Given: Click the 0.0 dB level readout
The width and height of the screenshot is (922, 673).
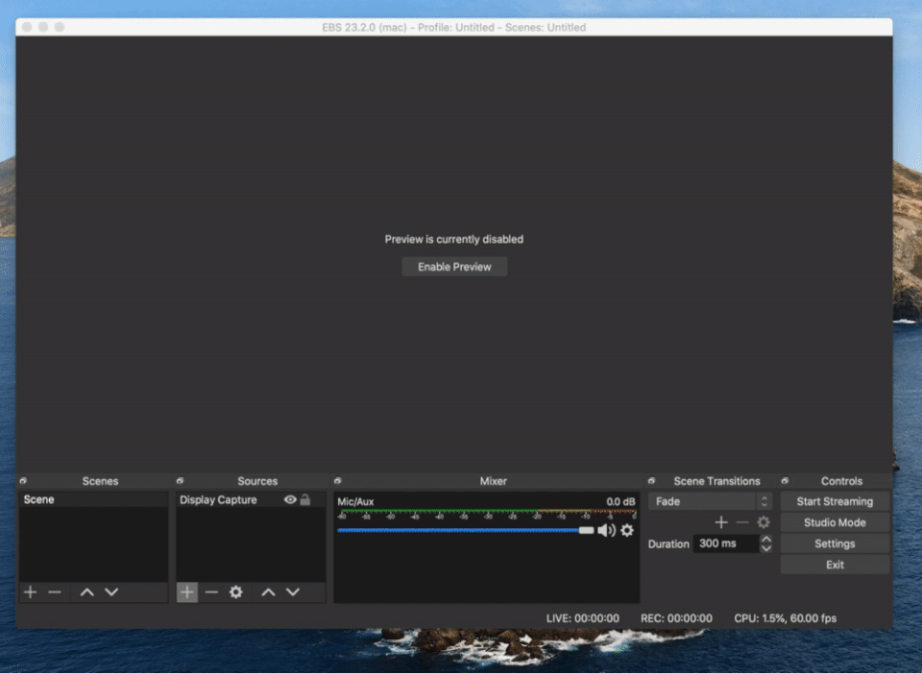Looking at the screenshot, I should [x=620, y=501].
